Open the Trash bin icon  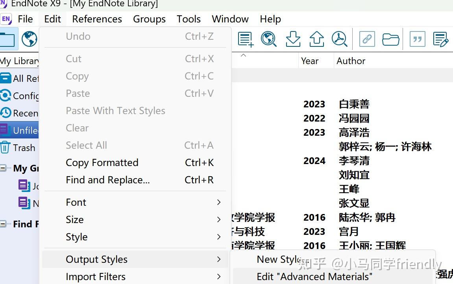point(5,148)
